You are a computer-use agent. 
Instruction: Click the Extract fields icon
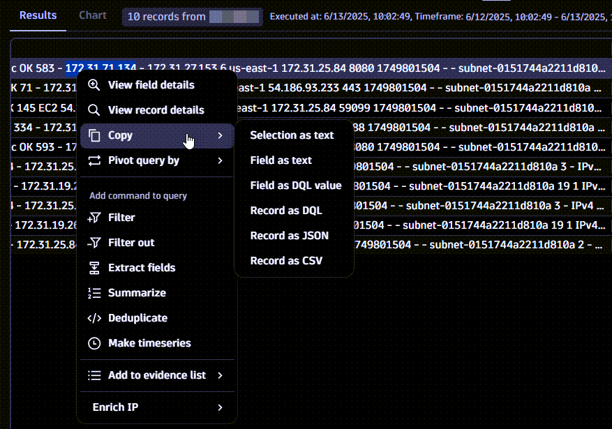point(94,268)
